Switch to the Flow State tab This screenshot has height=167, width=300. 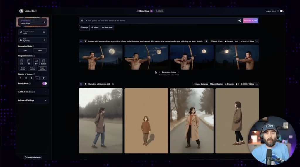tap(107, 28)
